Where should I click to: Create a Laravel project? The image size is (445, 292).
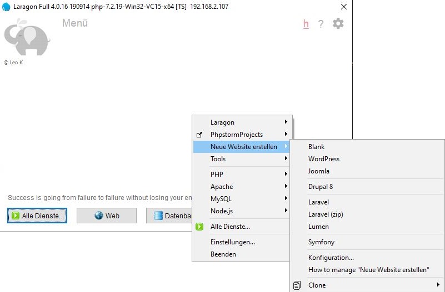[367, 202]
